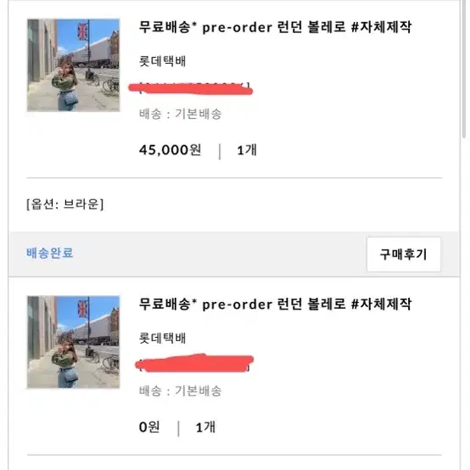Click 배송 : 기본배송 text above the 45,000원 price
470x470 pixels.
180,114
